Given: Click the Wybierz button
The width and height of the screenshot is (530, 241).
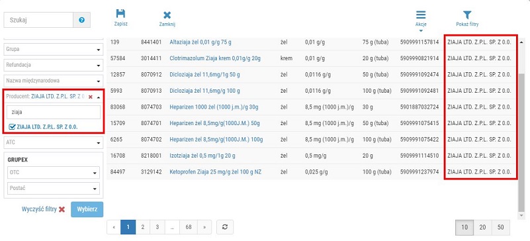Looking at the screenshot, I should pyautogui.click(x=87, y=209).
